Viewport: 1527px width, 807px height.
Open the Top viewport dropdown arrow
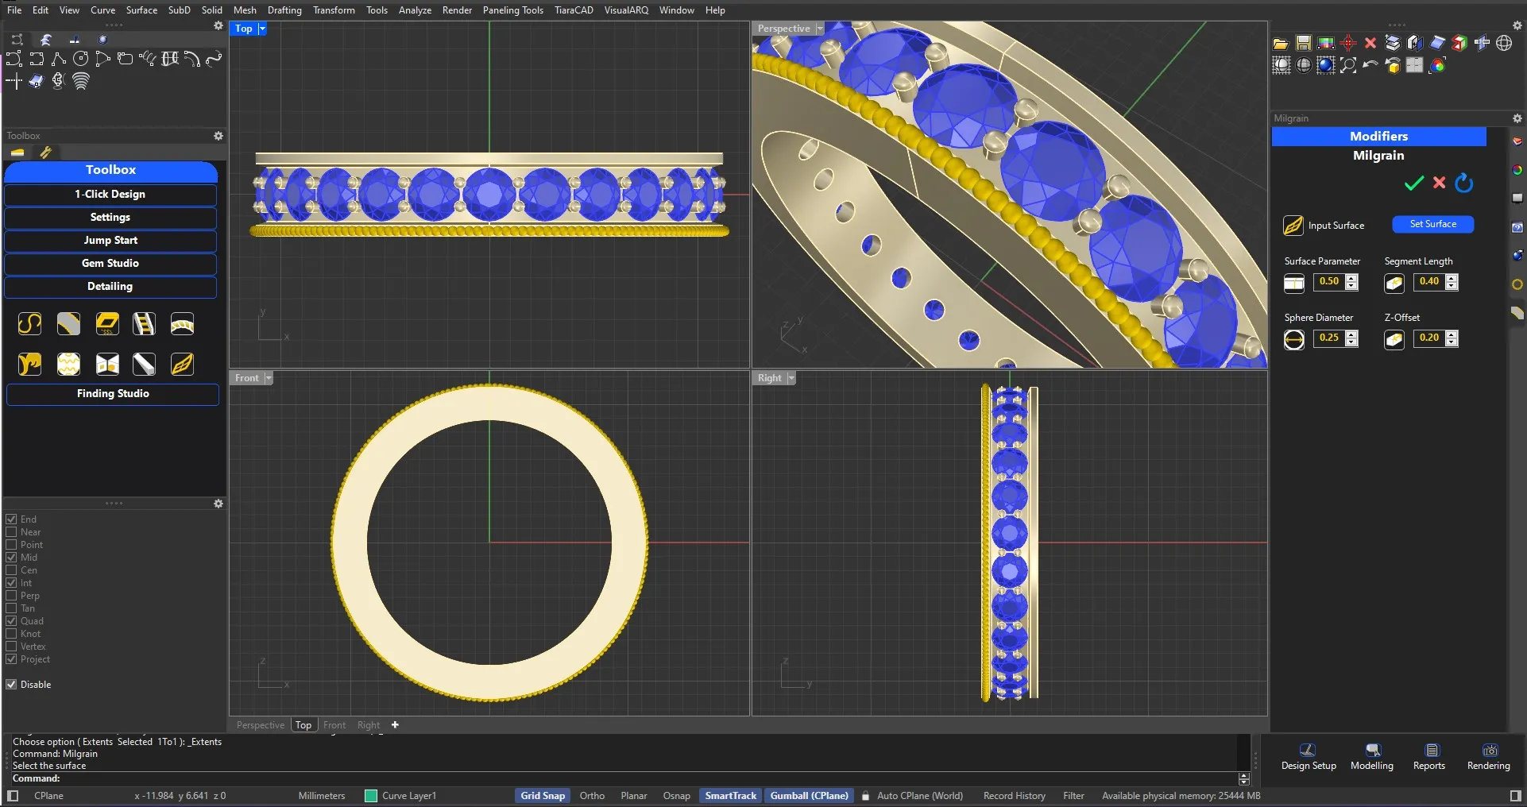point(262,29)
